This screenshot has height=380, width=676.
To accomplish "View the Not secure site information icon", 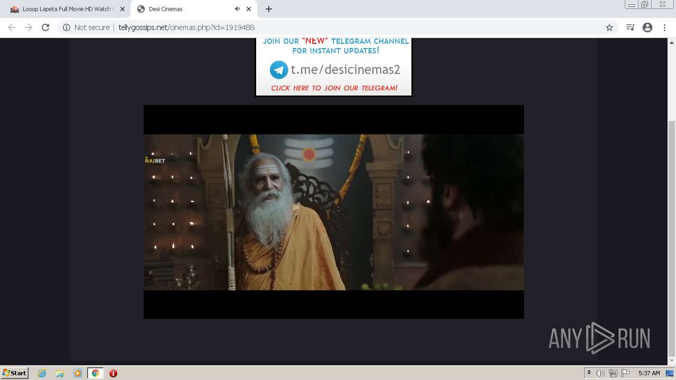I will tap(67, 27).
